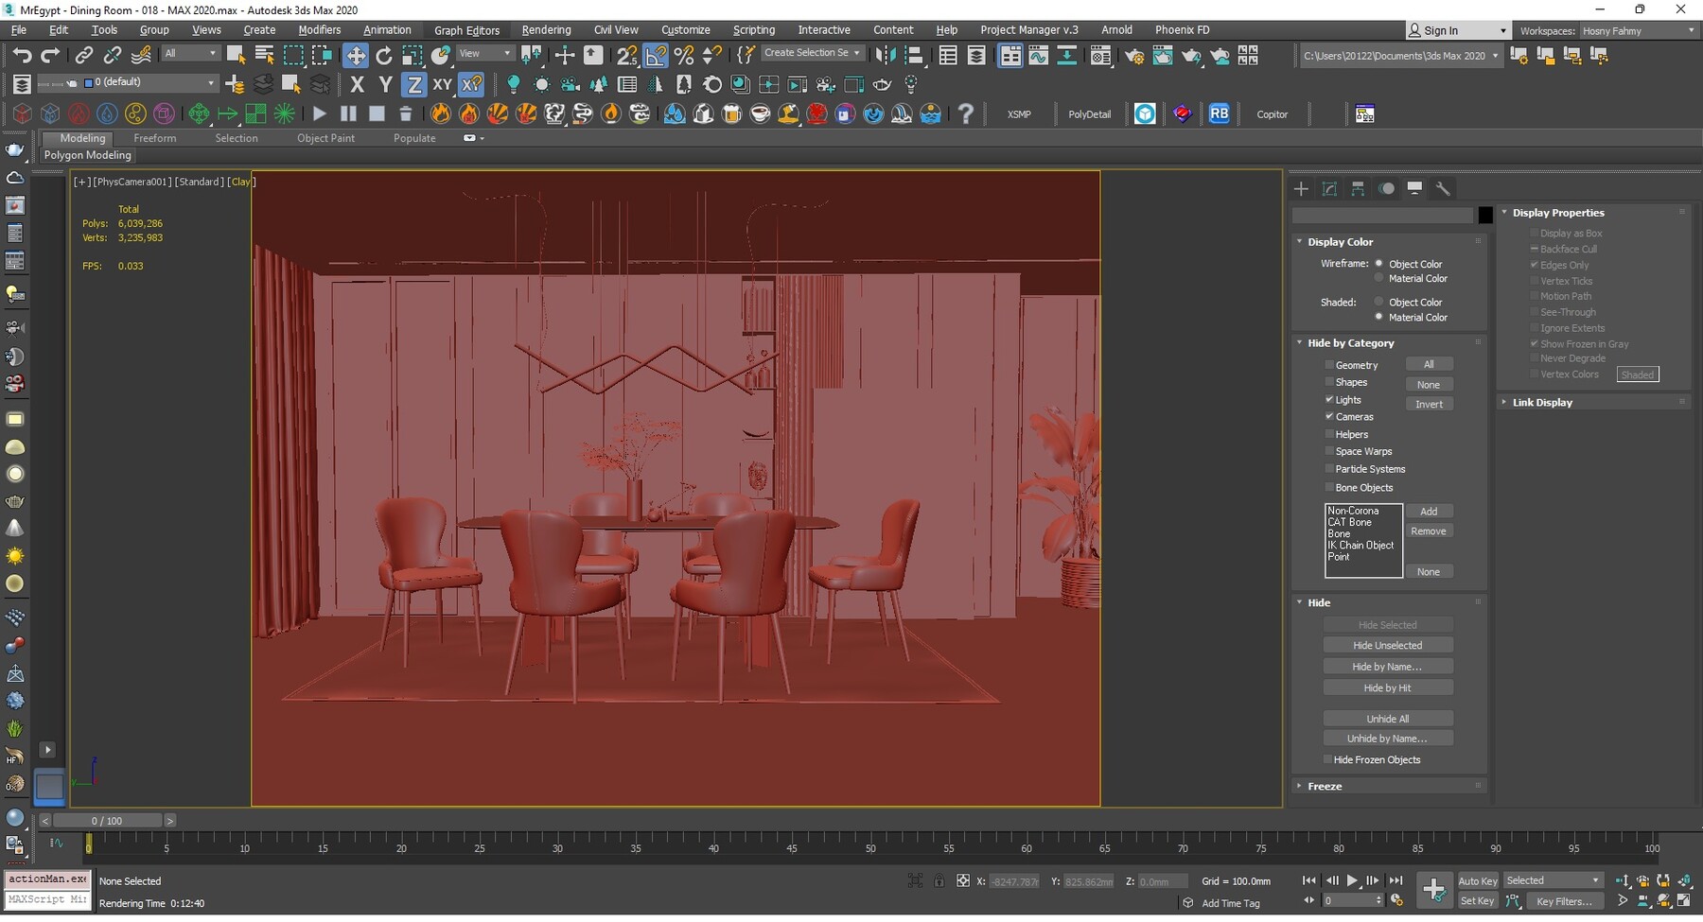
Task: Switch to the Freeform ribbon tab
Action: pos(155,138)
